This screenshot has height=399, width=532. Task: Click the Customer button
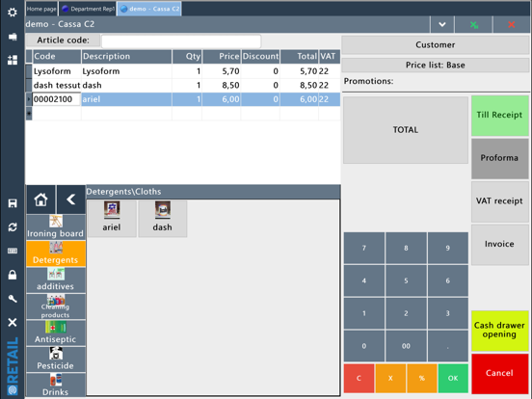point(436,44)
